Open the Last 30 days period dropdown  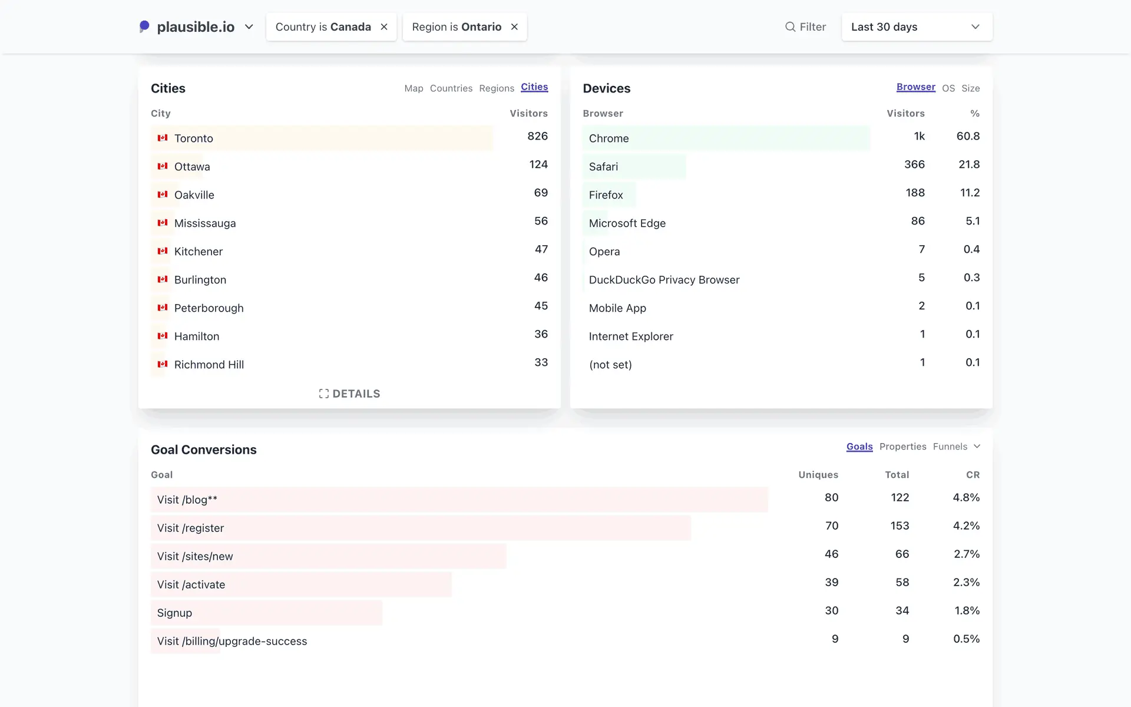point(916,27)
